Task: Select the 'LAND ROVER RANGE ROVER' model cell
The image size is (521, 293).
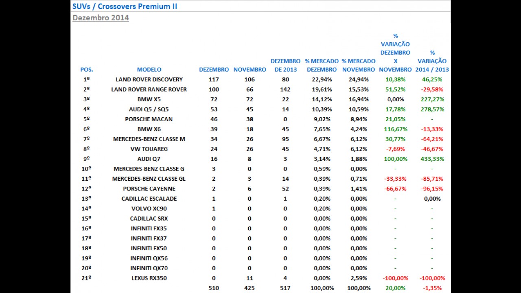Action: pos(149,90)
